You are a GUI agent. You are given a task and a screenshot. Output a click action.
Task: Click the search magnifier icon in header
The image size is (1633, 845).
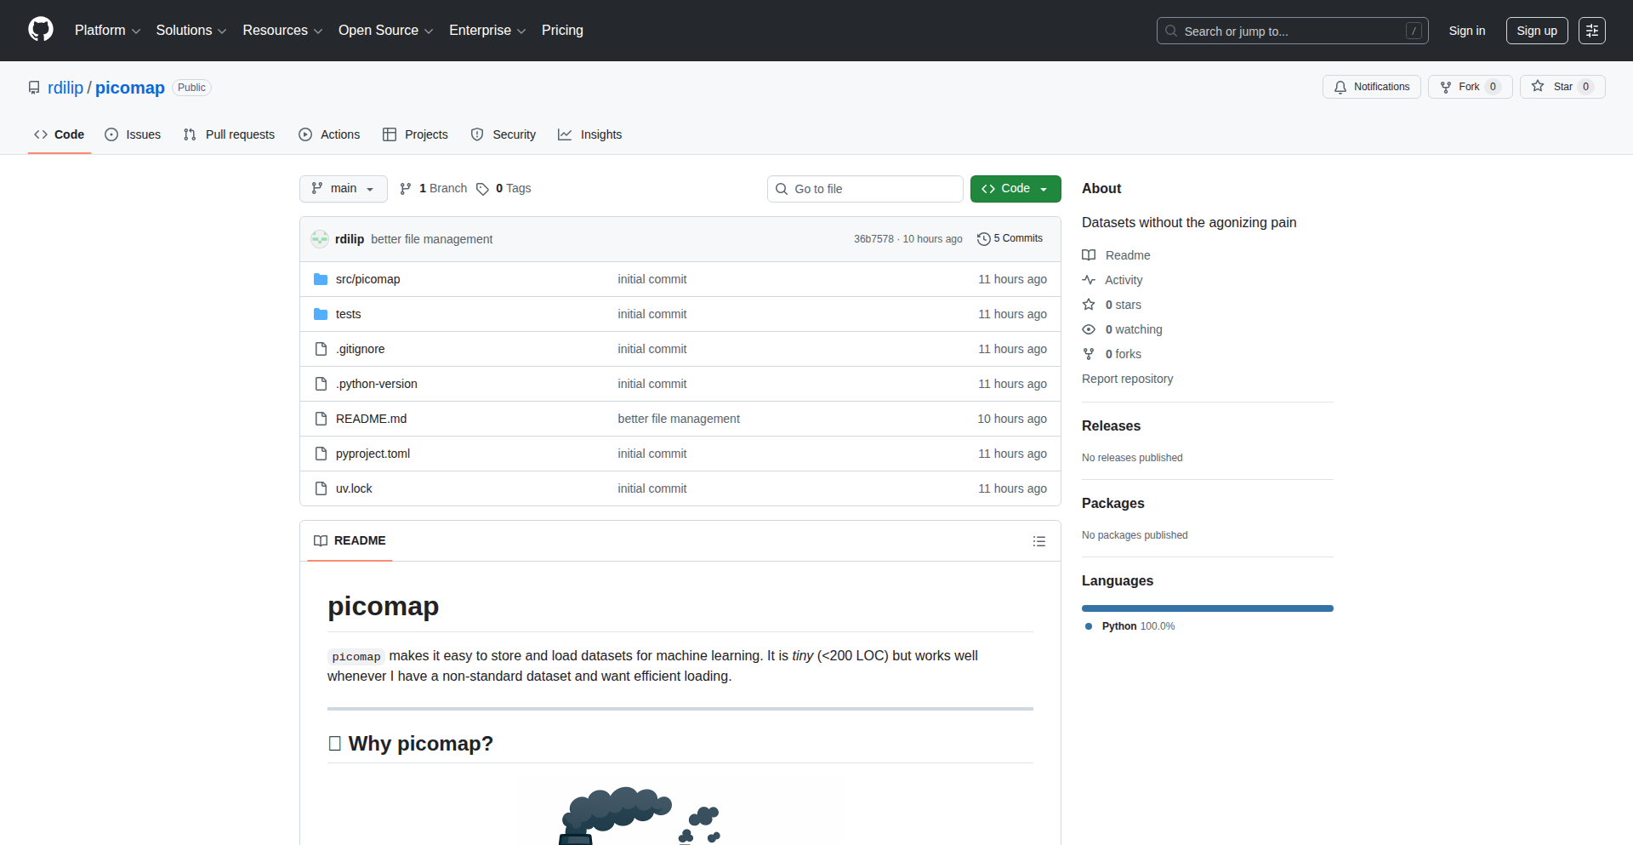point(1171,31)
